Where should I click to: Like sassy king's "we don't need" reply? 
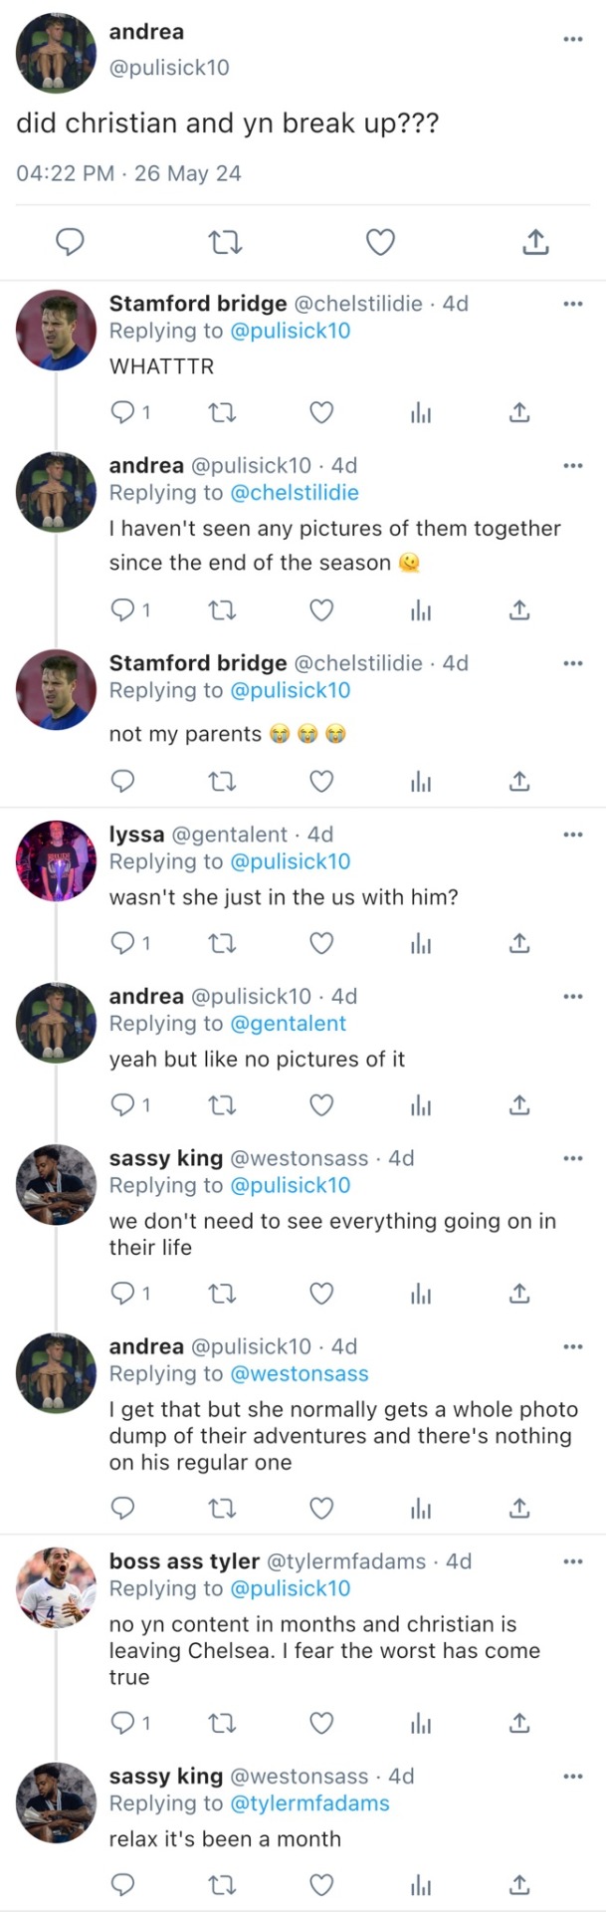(321, 1294)
